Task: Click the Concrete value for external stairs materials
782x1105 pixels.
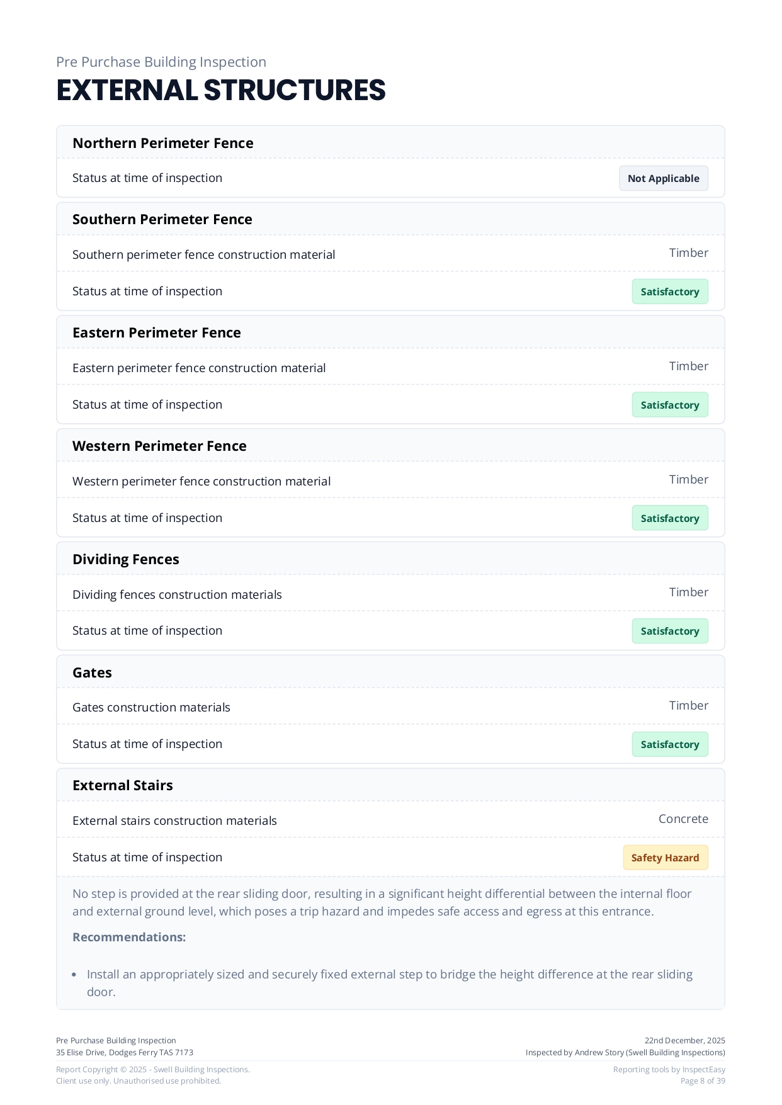Action: (x=683, y=819)
